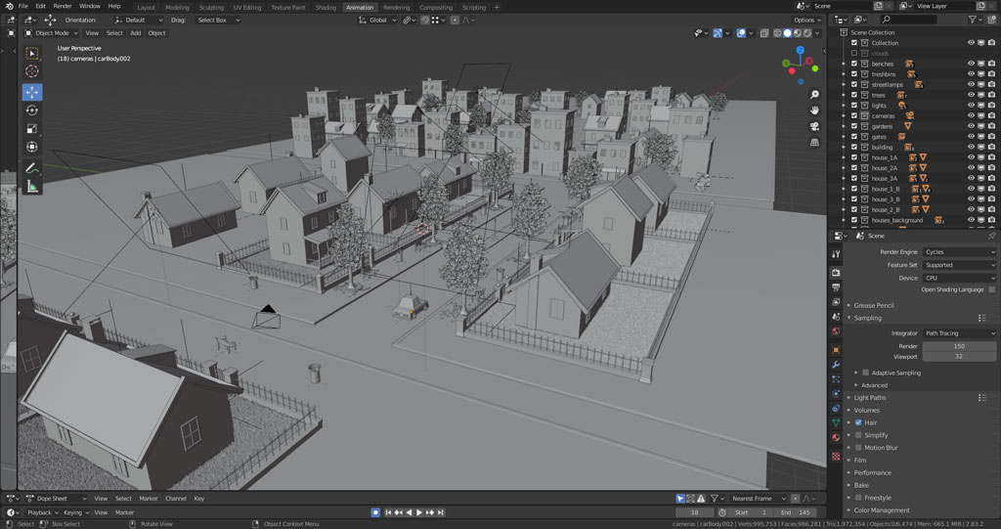Uncheck the streetlamps collection checkbox
Image resolution: width=1001 pixels, height=529 pixels.
[854, 84]
